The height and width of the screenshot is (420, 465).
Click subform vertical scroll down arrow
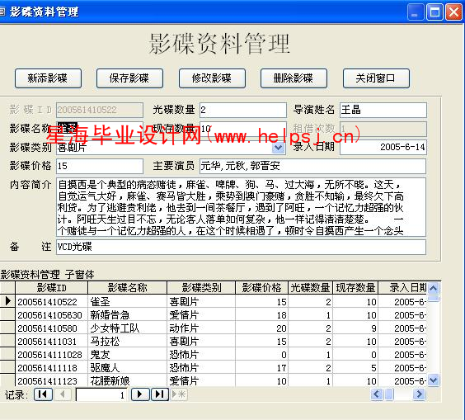[x=434, y=380]
